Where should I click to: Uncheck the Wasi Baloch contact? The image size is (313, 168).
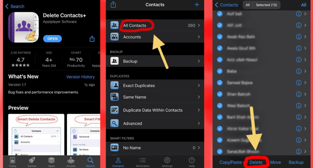click(x=220, y=105)
